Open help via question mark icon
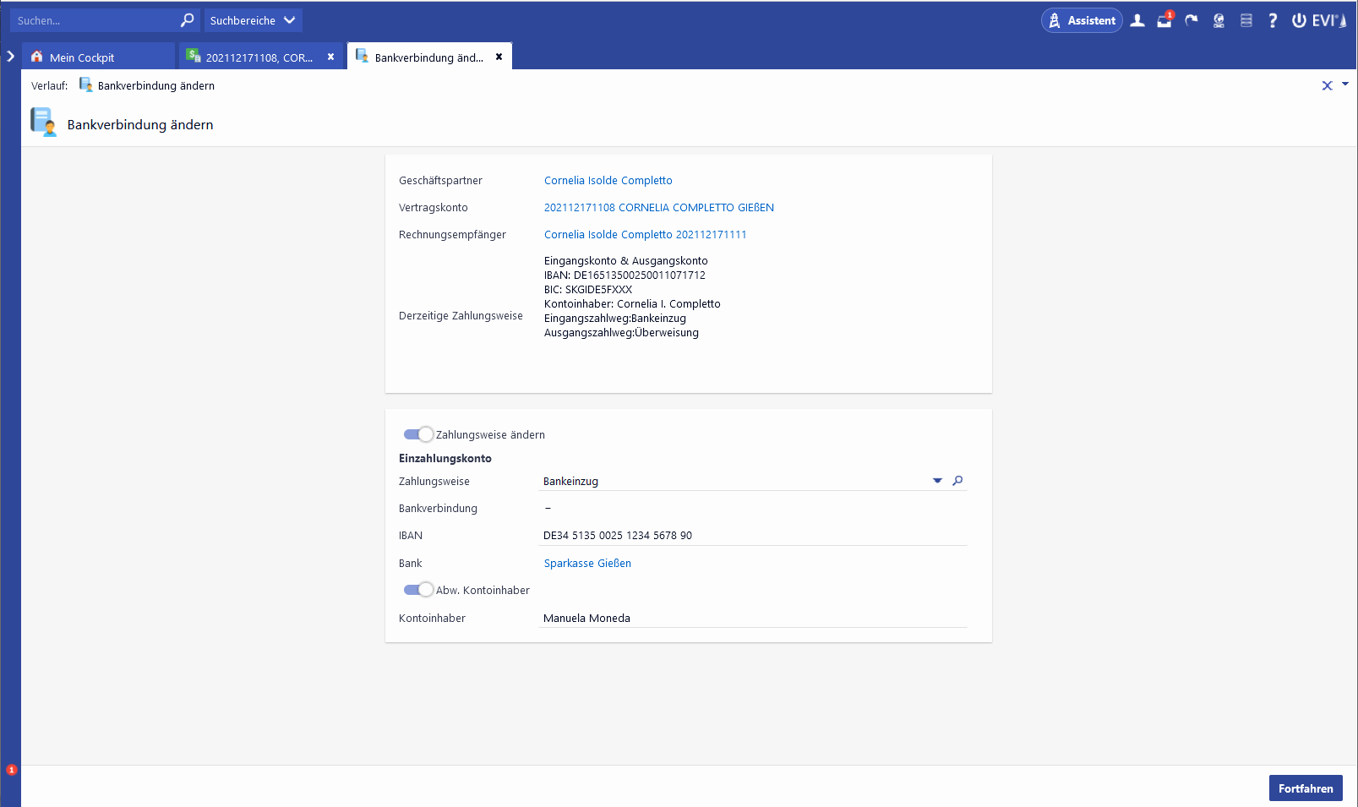This screenshot has height=807, width=1358. (1273, 20)
